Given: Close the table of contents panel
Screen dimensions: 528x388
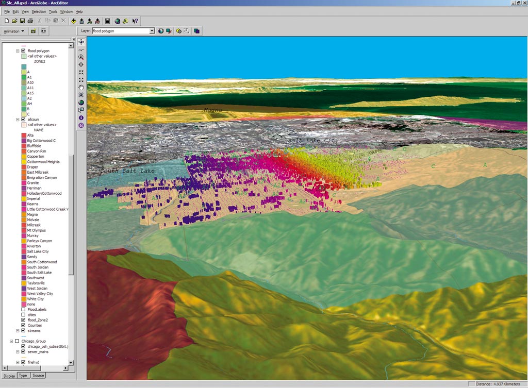Looking at the screenshot, I should 73,40.
